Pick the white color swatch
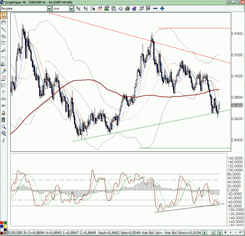The width and height of the screenshot is (245, 236). coord(1,230)
